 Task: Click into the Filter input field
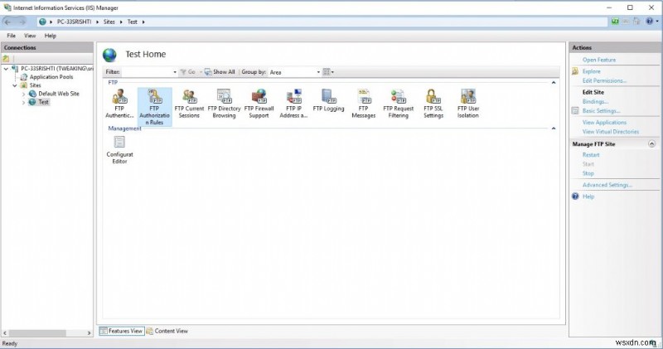147,72
